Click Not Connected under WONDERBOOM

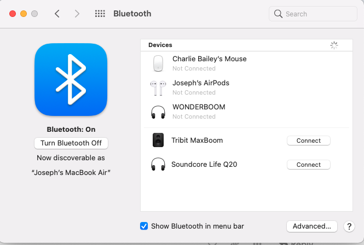click(194, 116)
